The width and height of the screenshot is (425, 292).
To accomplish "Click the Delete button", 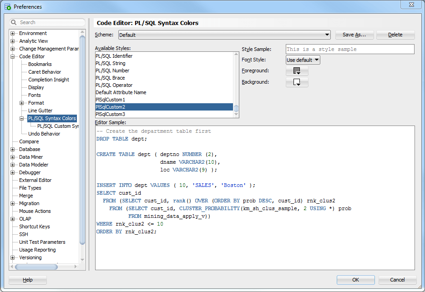I will [395, 35].
